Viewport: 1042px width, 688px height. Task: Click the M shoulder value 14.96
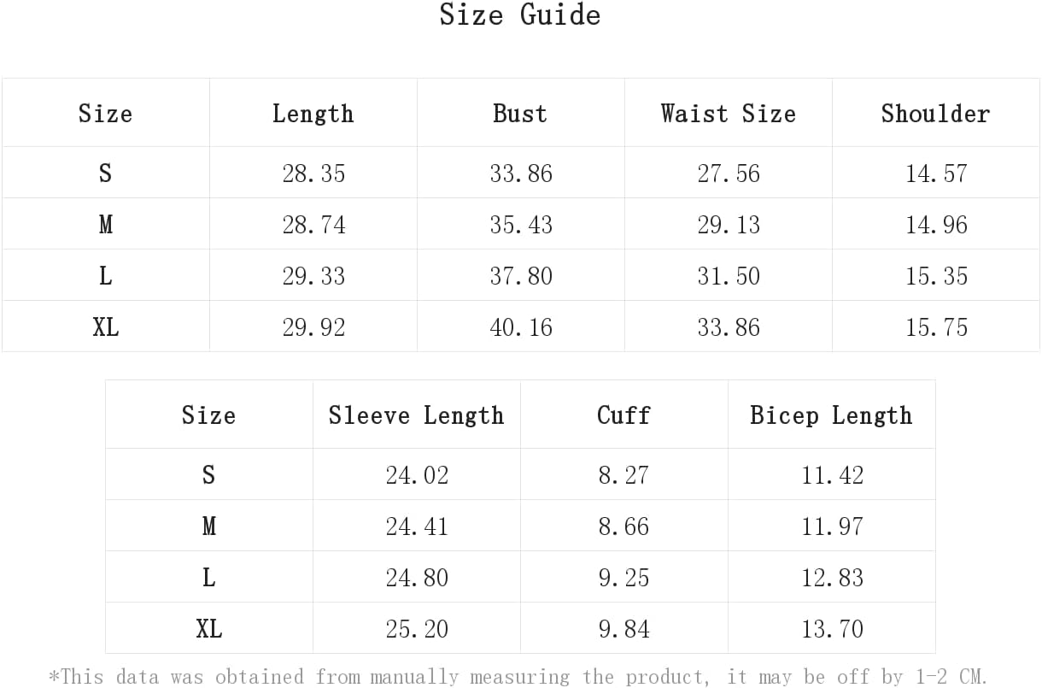click(936, 225)
